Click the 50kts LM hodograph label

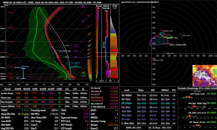click(167, 31)
